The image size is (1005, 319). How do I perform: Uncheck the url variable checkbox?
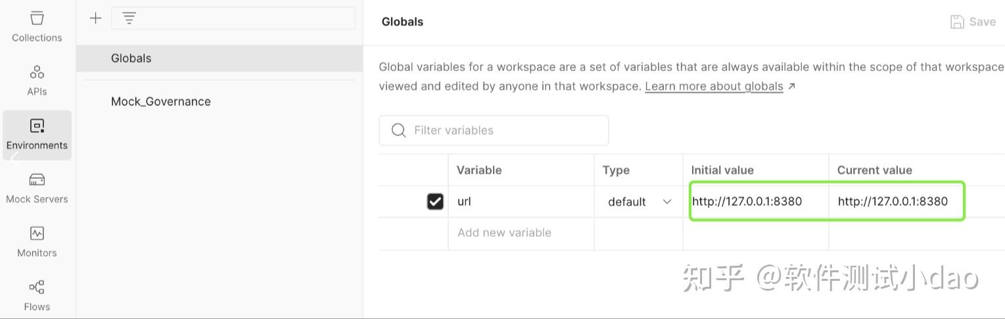[x=435, y=201]
